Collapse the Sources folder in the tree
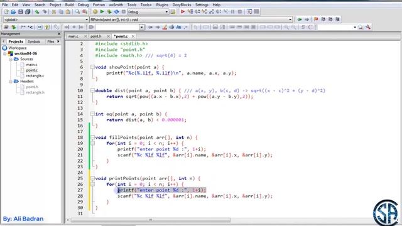 tap(11, 59)
